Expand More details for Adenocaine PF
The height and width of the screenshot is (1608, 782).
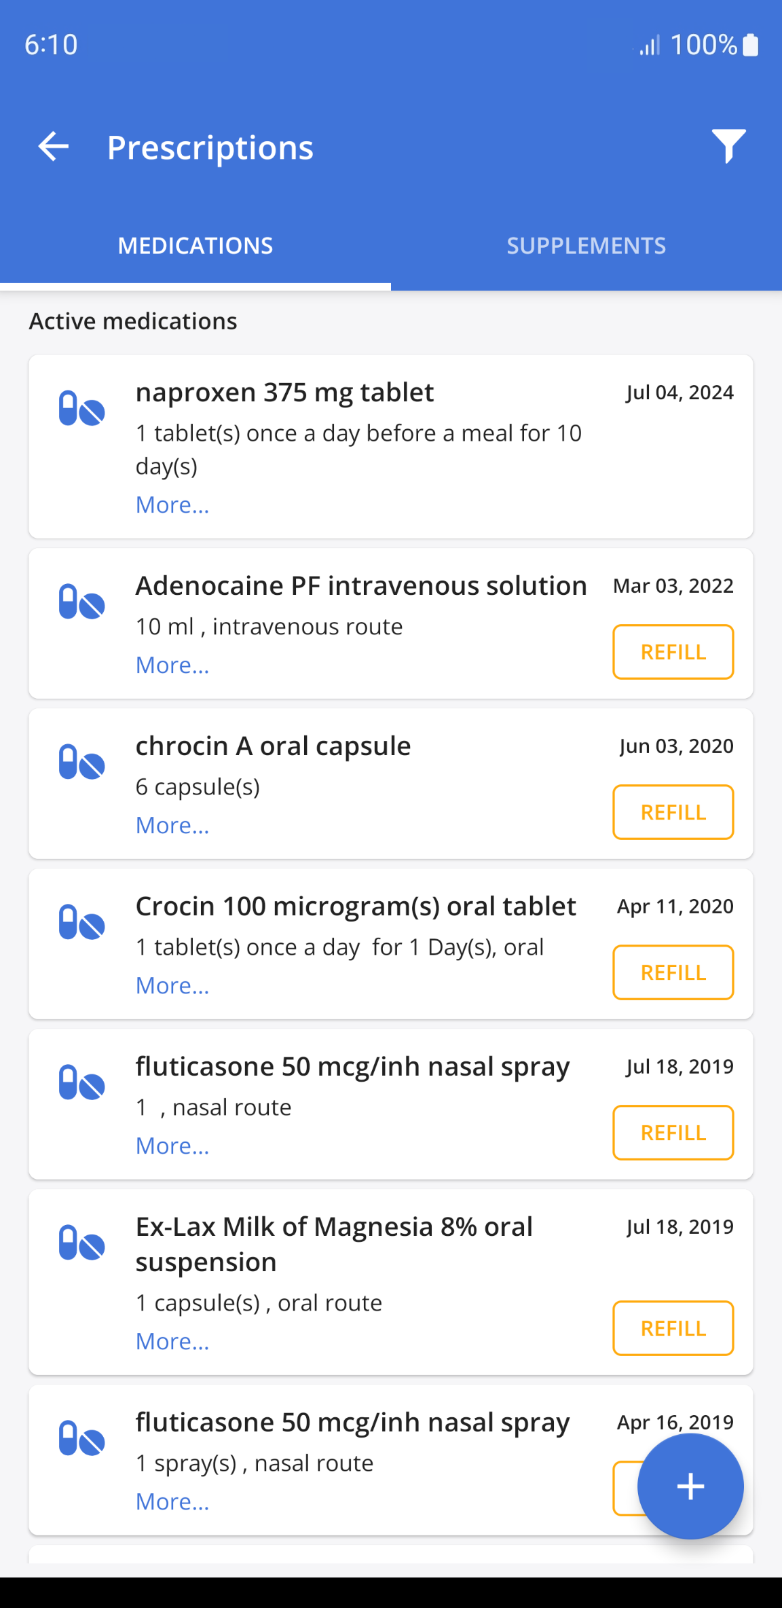point(172,665)
